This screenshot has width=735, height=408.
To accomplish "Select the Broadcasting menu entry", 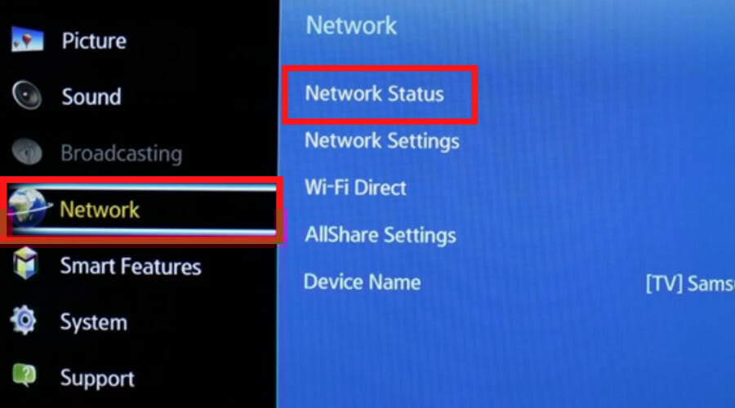I will click(122, 153).
